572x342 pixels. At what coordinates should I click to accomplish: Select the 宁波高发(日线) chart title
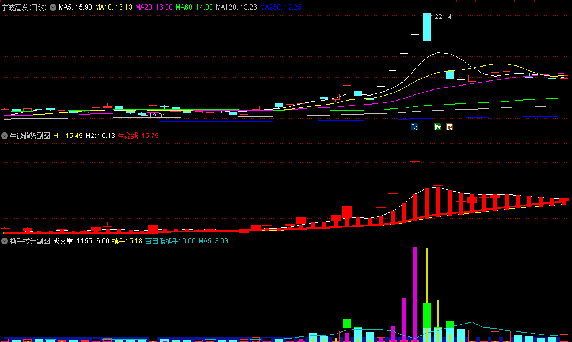24,7
